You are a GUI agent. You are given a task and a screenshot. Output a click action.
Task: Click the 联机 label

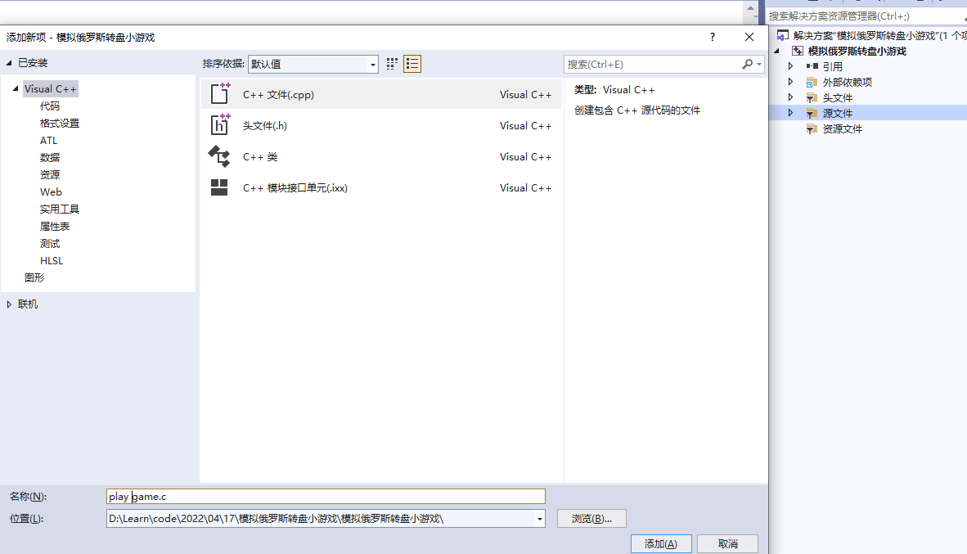point(28,304)
